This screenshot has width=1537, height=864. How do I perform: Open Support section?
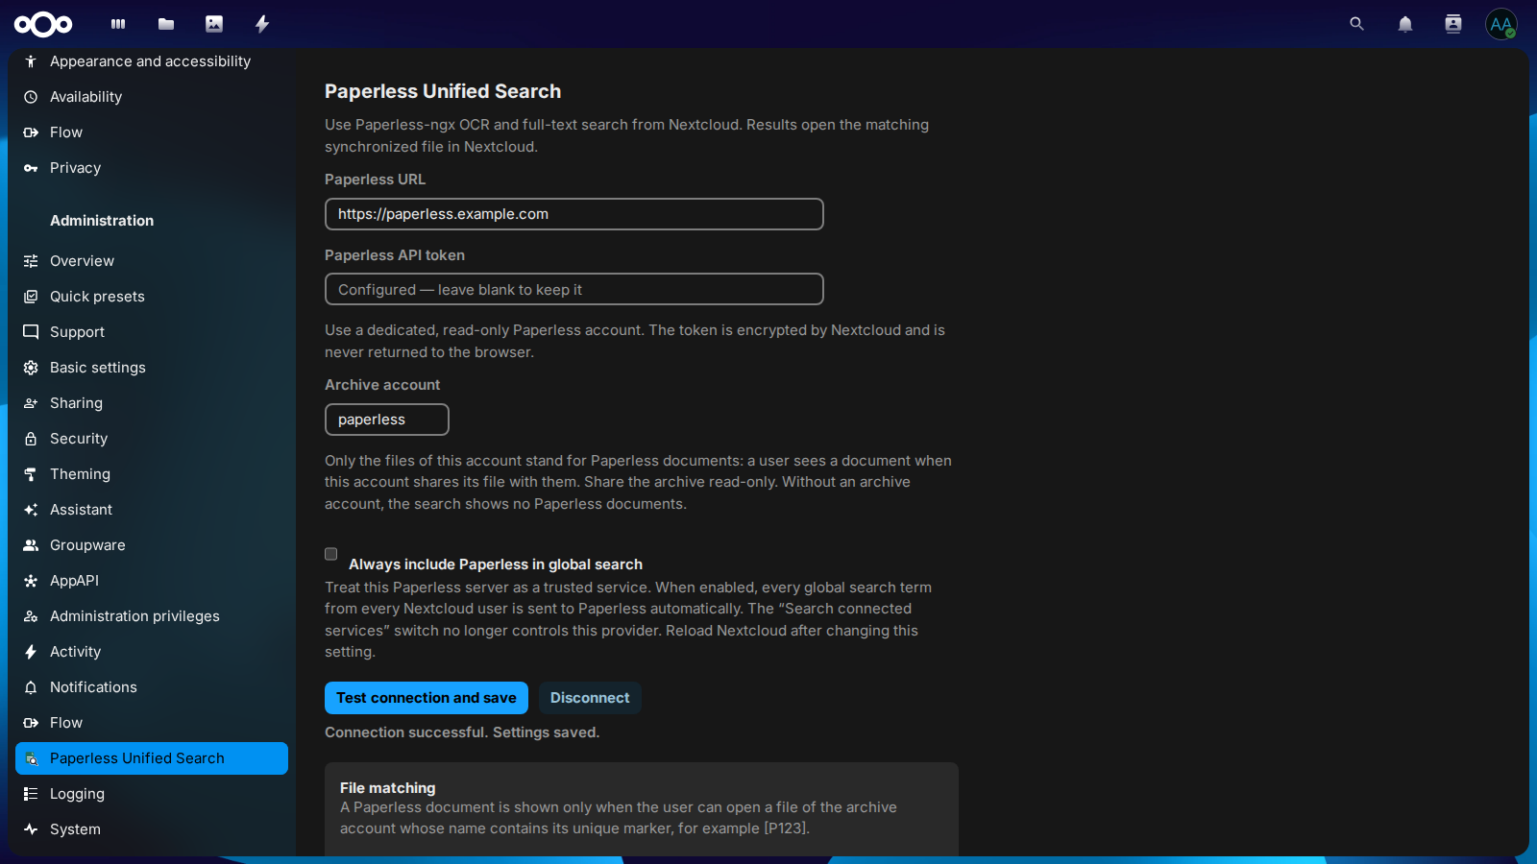(x=152, y=332)
